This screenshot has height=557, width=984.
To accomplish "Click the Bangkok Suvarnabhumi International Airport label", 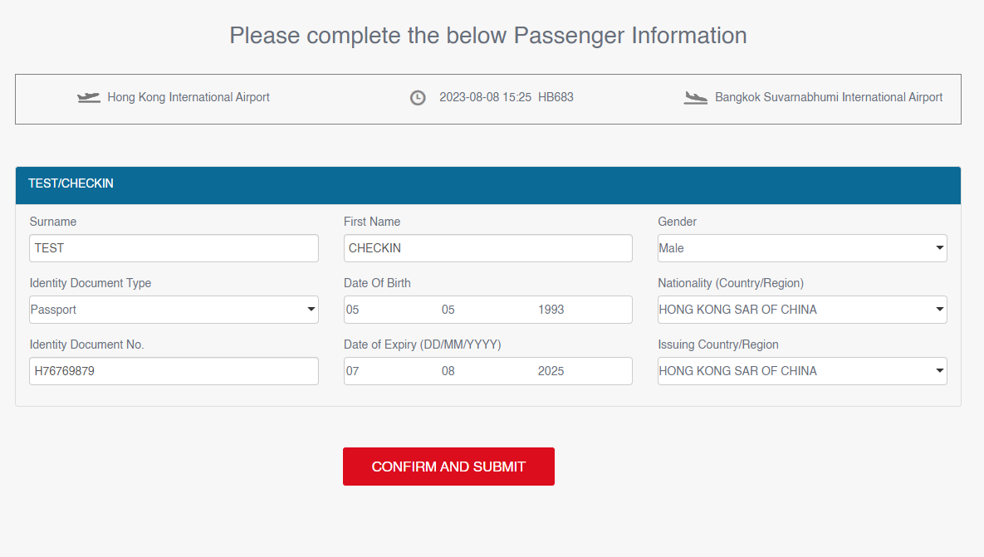I will pyautogui.click(x=829, y=97).
